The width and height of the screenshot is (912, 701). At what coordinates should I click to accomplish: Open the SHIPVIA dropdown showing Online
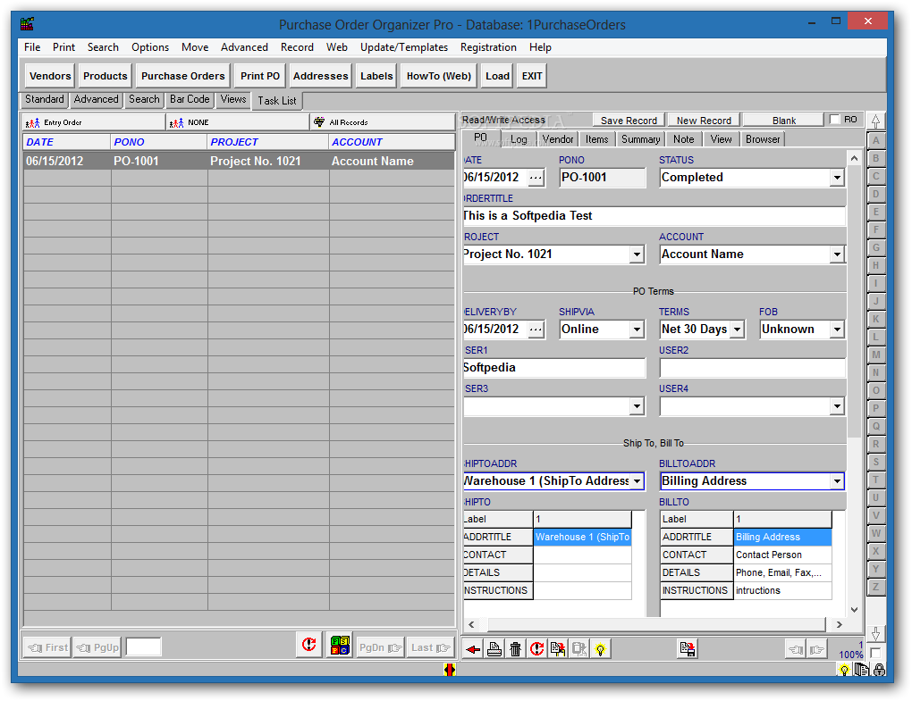637,330
